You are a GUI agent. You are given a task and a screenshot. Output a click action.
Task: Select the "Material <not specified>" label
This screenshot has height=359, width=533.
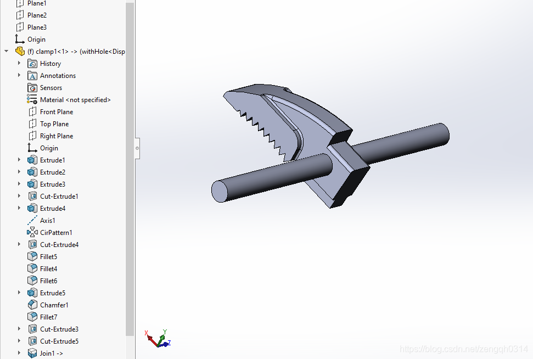(75, 100)
